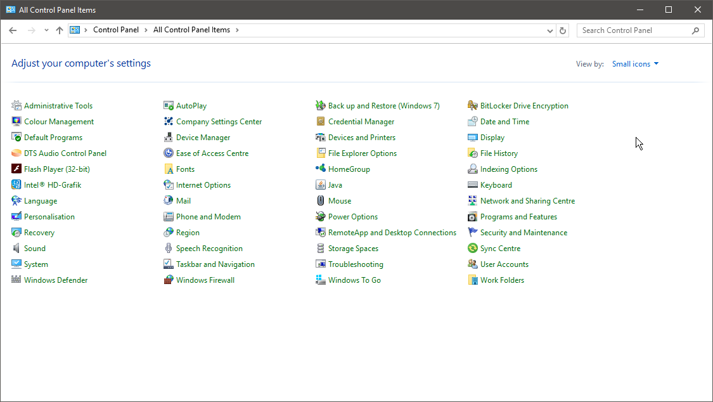Click the Colour Management icon

(x=16, y=121)
